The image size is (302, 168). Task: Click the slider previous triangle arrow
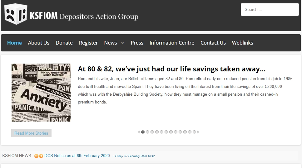(x=139, y=132)
